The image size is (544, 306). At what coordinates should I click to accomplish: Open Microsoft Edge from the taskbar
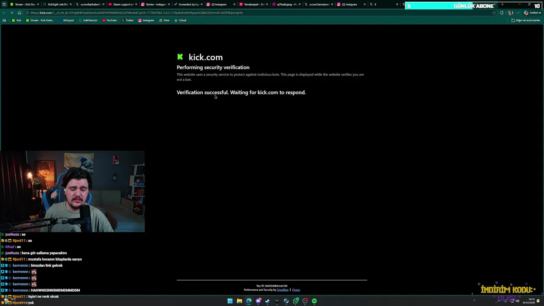pyautogui.click(x=249, y=301)
